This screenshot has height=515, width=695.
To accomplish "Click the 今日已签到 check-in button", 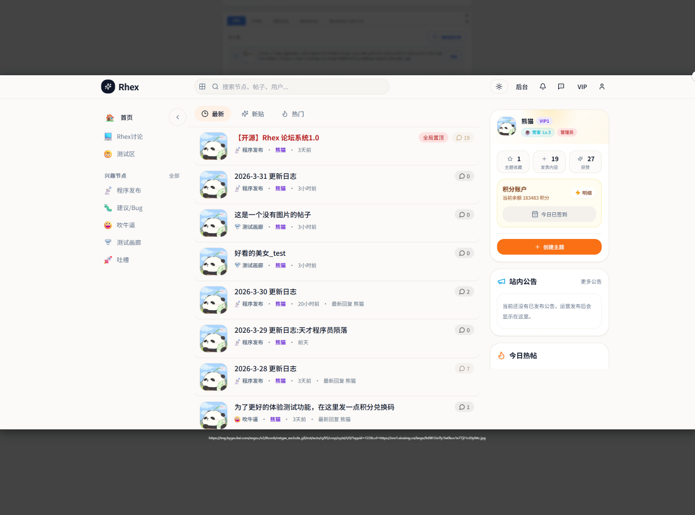I will [x=549, y=215].
